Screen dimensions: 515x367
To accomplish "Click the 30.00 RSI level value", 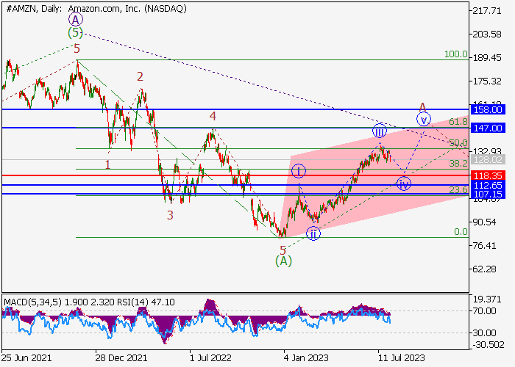I will [484, 333].
